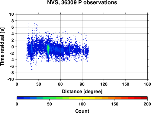
Task: Click the 'Time residual [s]' y-axis label
Action: (x=2, y=47)
